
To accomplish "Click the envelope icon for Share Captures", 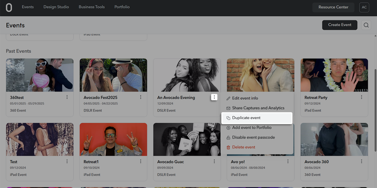I will [x=228, y=108].
